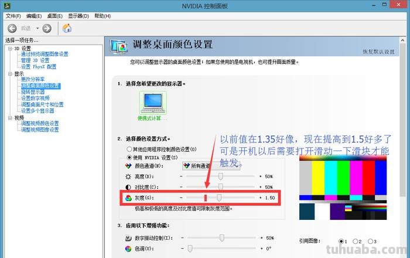Open 旋转显示器 task

[33, 92]
